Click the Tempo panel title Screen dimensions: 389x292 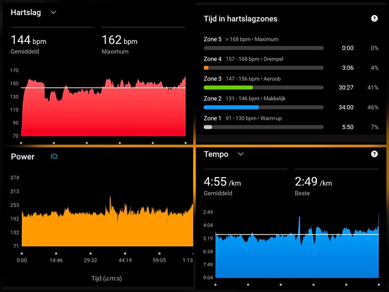click(216, 154)
